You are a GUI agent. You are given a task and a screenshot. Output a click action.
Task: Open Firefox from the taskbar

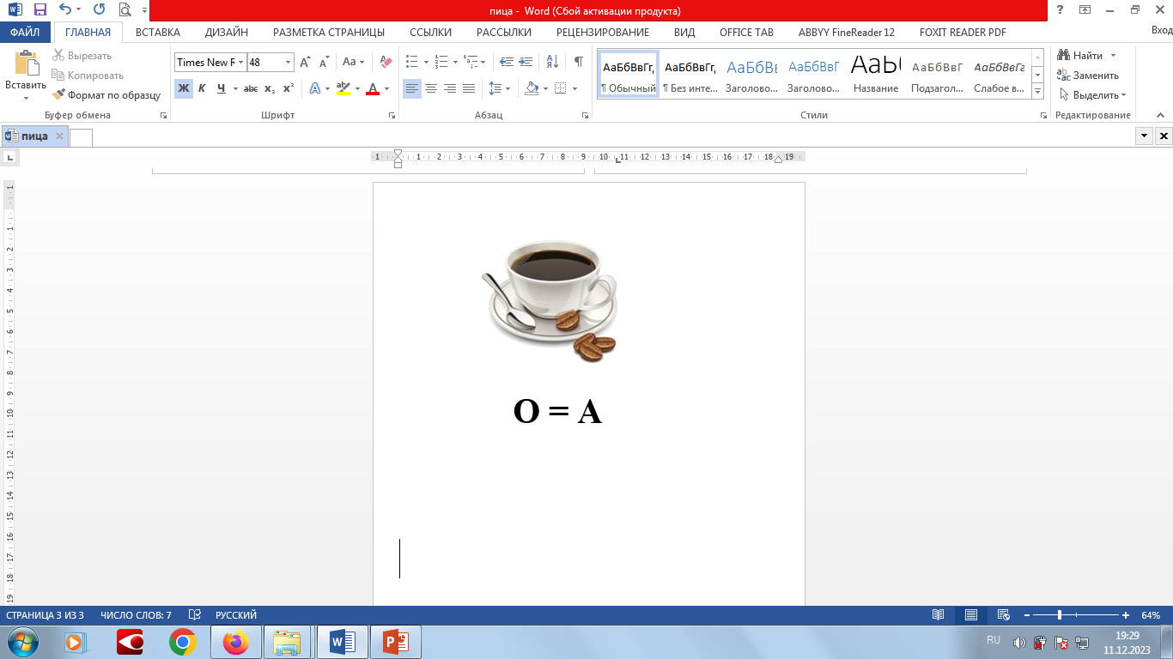click(x=234, y=641)
